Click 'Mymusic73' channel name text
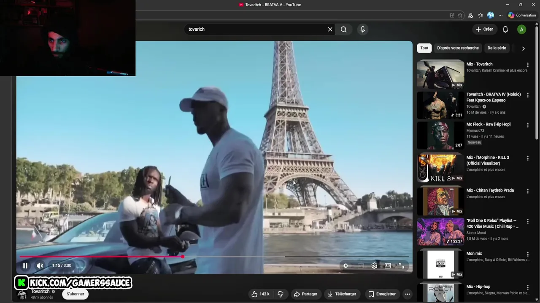 [x=475, y=130]
